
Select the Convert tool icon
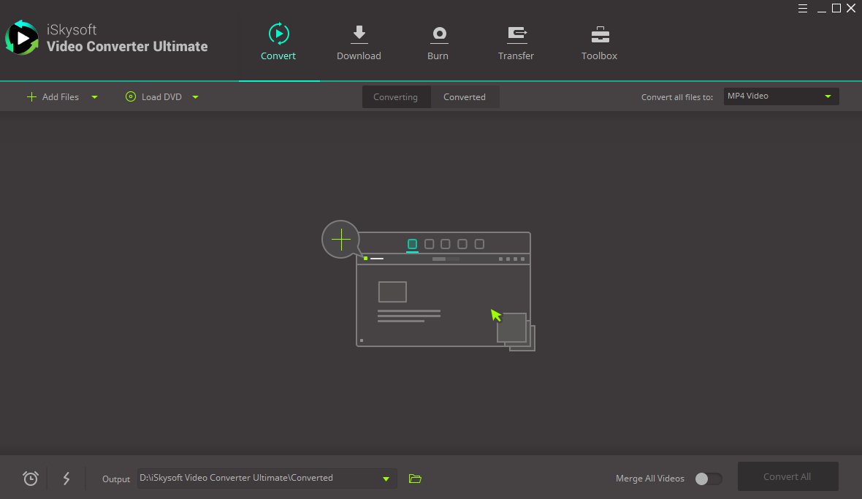pyautogui.click(x=278, y=34)
